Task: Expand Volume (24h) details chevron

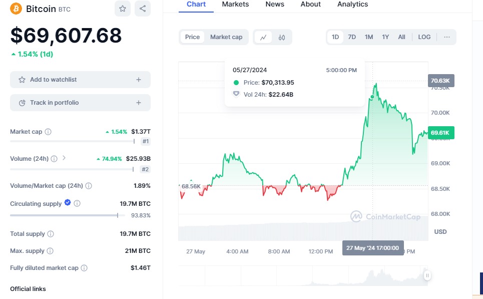Action: click(64, 158)
